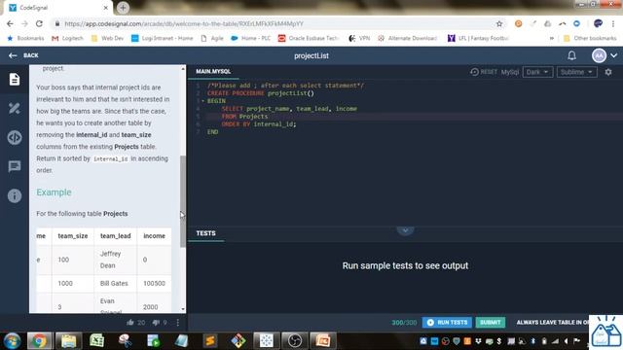The height and width of the screenshot is (350, 623).
Task: Open File Explorer from the taskbar
Action: pyautogui.click(x=68, y=341)
